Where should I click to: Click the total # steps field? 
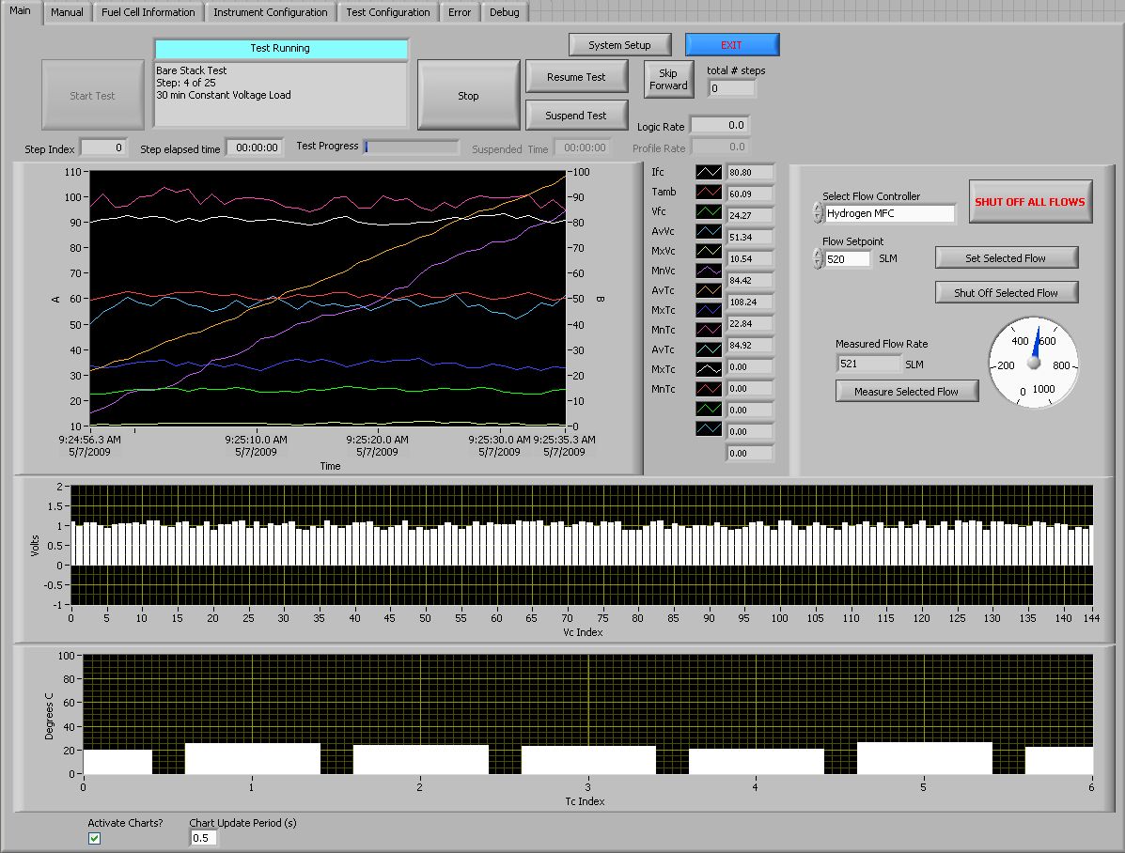click(732, 88)
